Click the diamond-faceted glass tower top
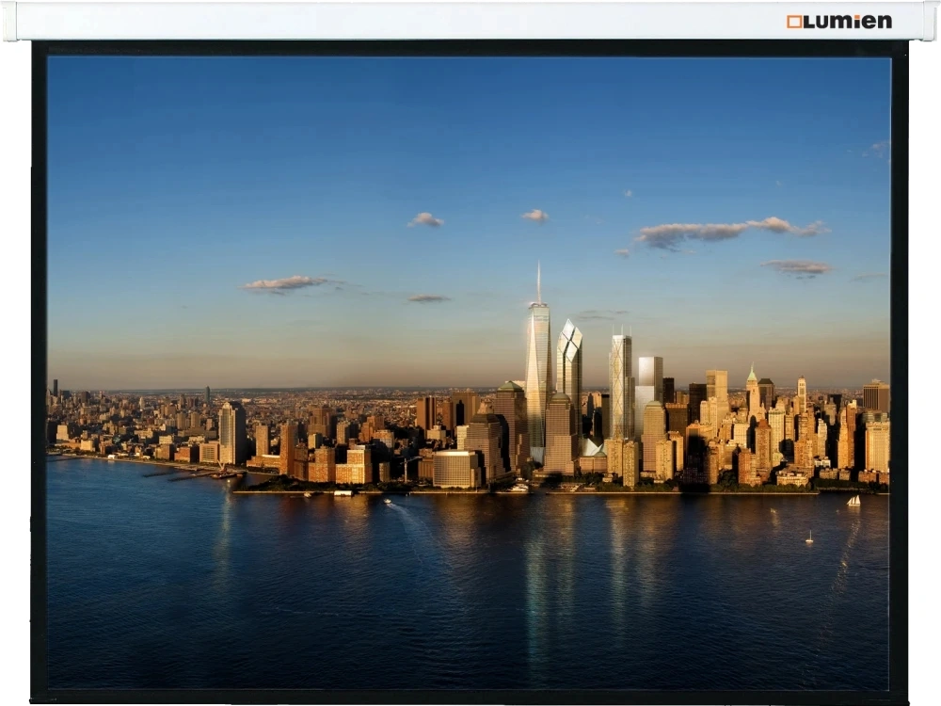Image resolution: width=941 pixels, height=706 pixels. tap(569, 339)
